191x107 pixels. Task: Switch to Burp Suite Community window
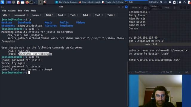coord(67,2)
